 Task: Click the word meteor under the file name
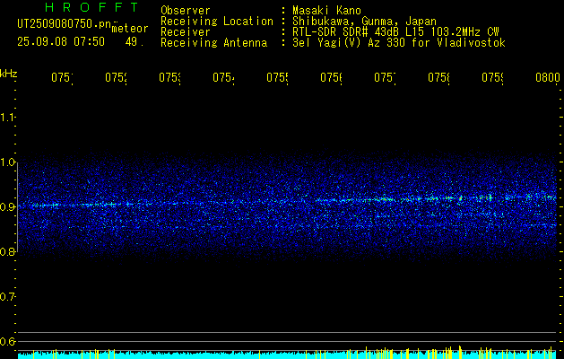(130, 29)
